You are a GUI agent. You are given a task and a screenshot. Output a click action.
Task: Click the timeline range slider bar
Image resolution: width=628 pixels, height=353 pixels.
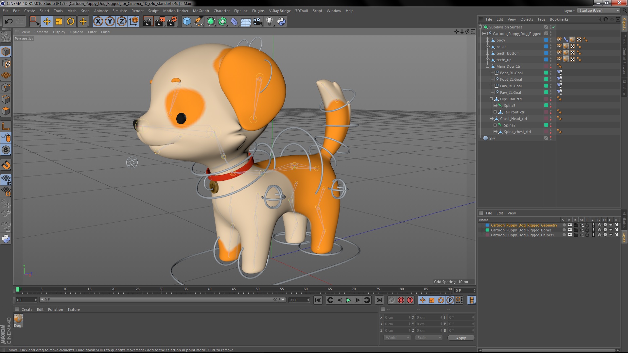163,300
